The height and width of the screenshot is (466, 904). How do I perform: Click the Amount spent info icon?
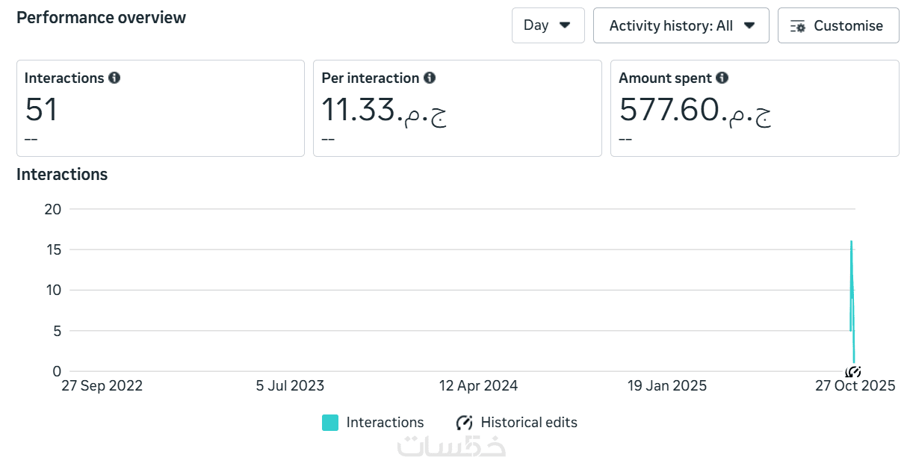pyautogui.click(x=722, y=78)
